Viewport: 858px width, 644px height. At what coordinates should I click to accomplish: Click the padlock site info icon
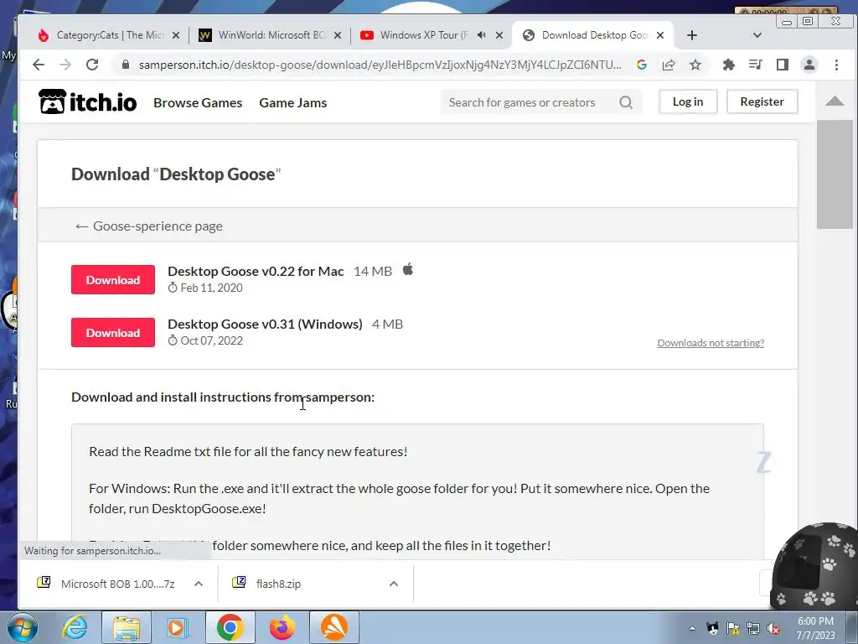click(126, 65)
